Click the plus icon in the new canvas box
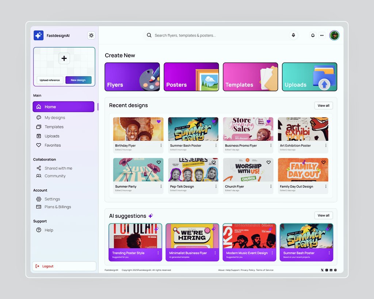374x299 pixels. pos(64,58)
